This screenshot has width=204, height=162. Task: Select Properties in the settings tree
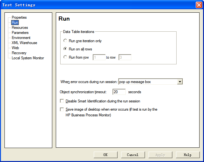[x=19, y=17]
